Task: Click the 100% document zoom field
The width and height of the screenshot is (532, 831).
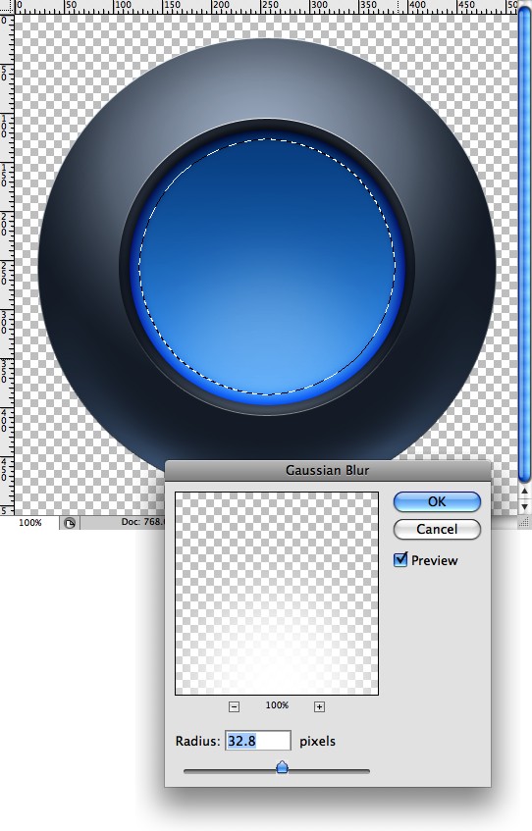Action: pyautogui.click(x=30, y=523)
